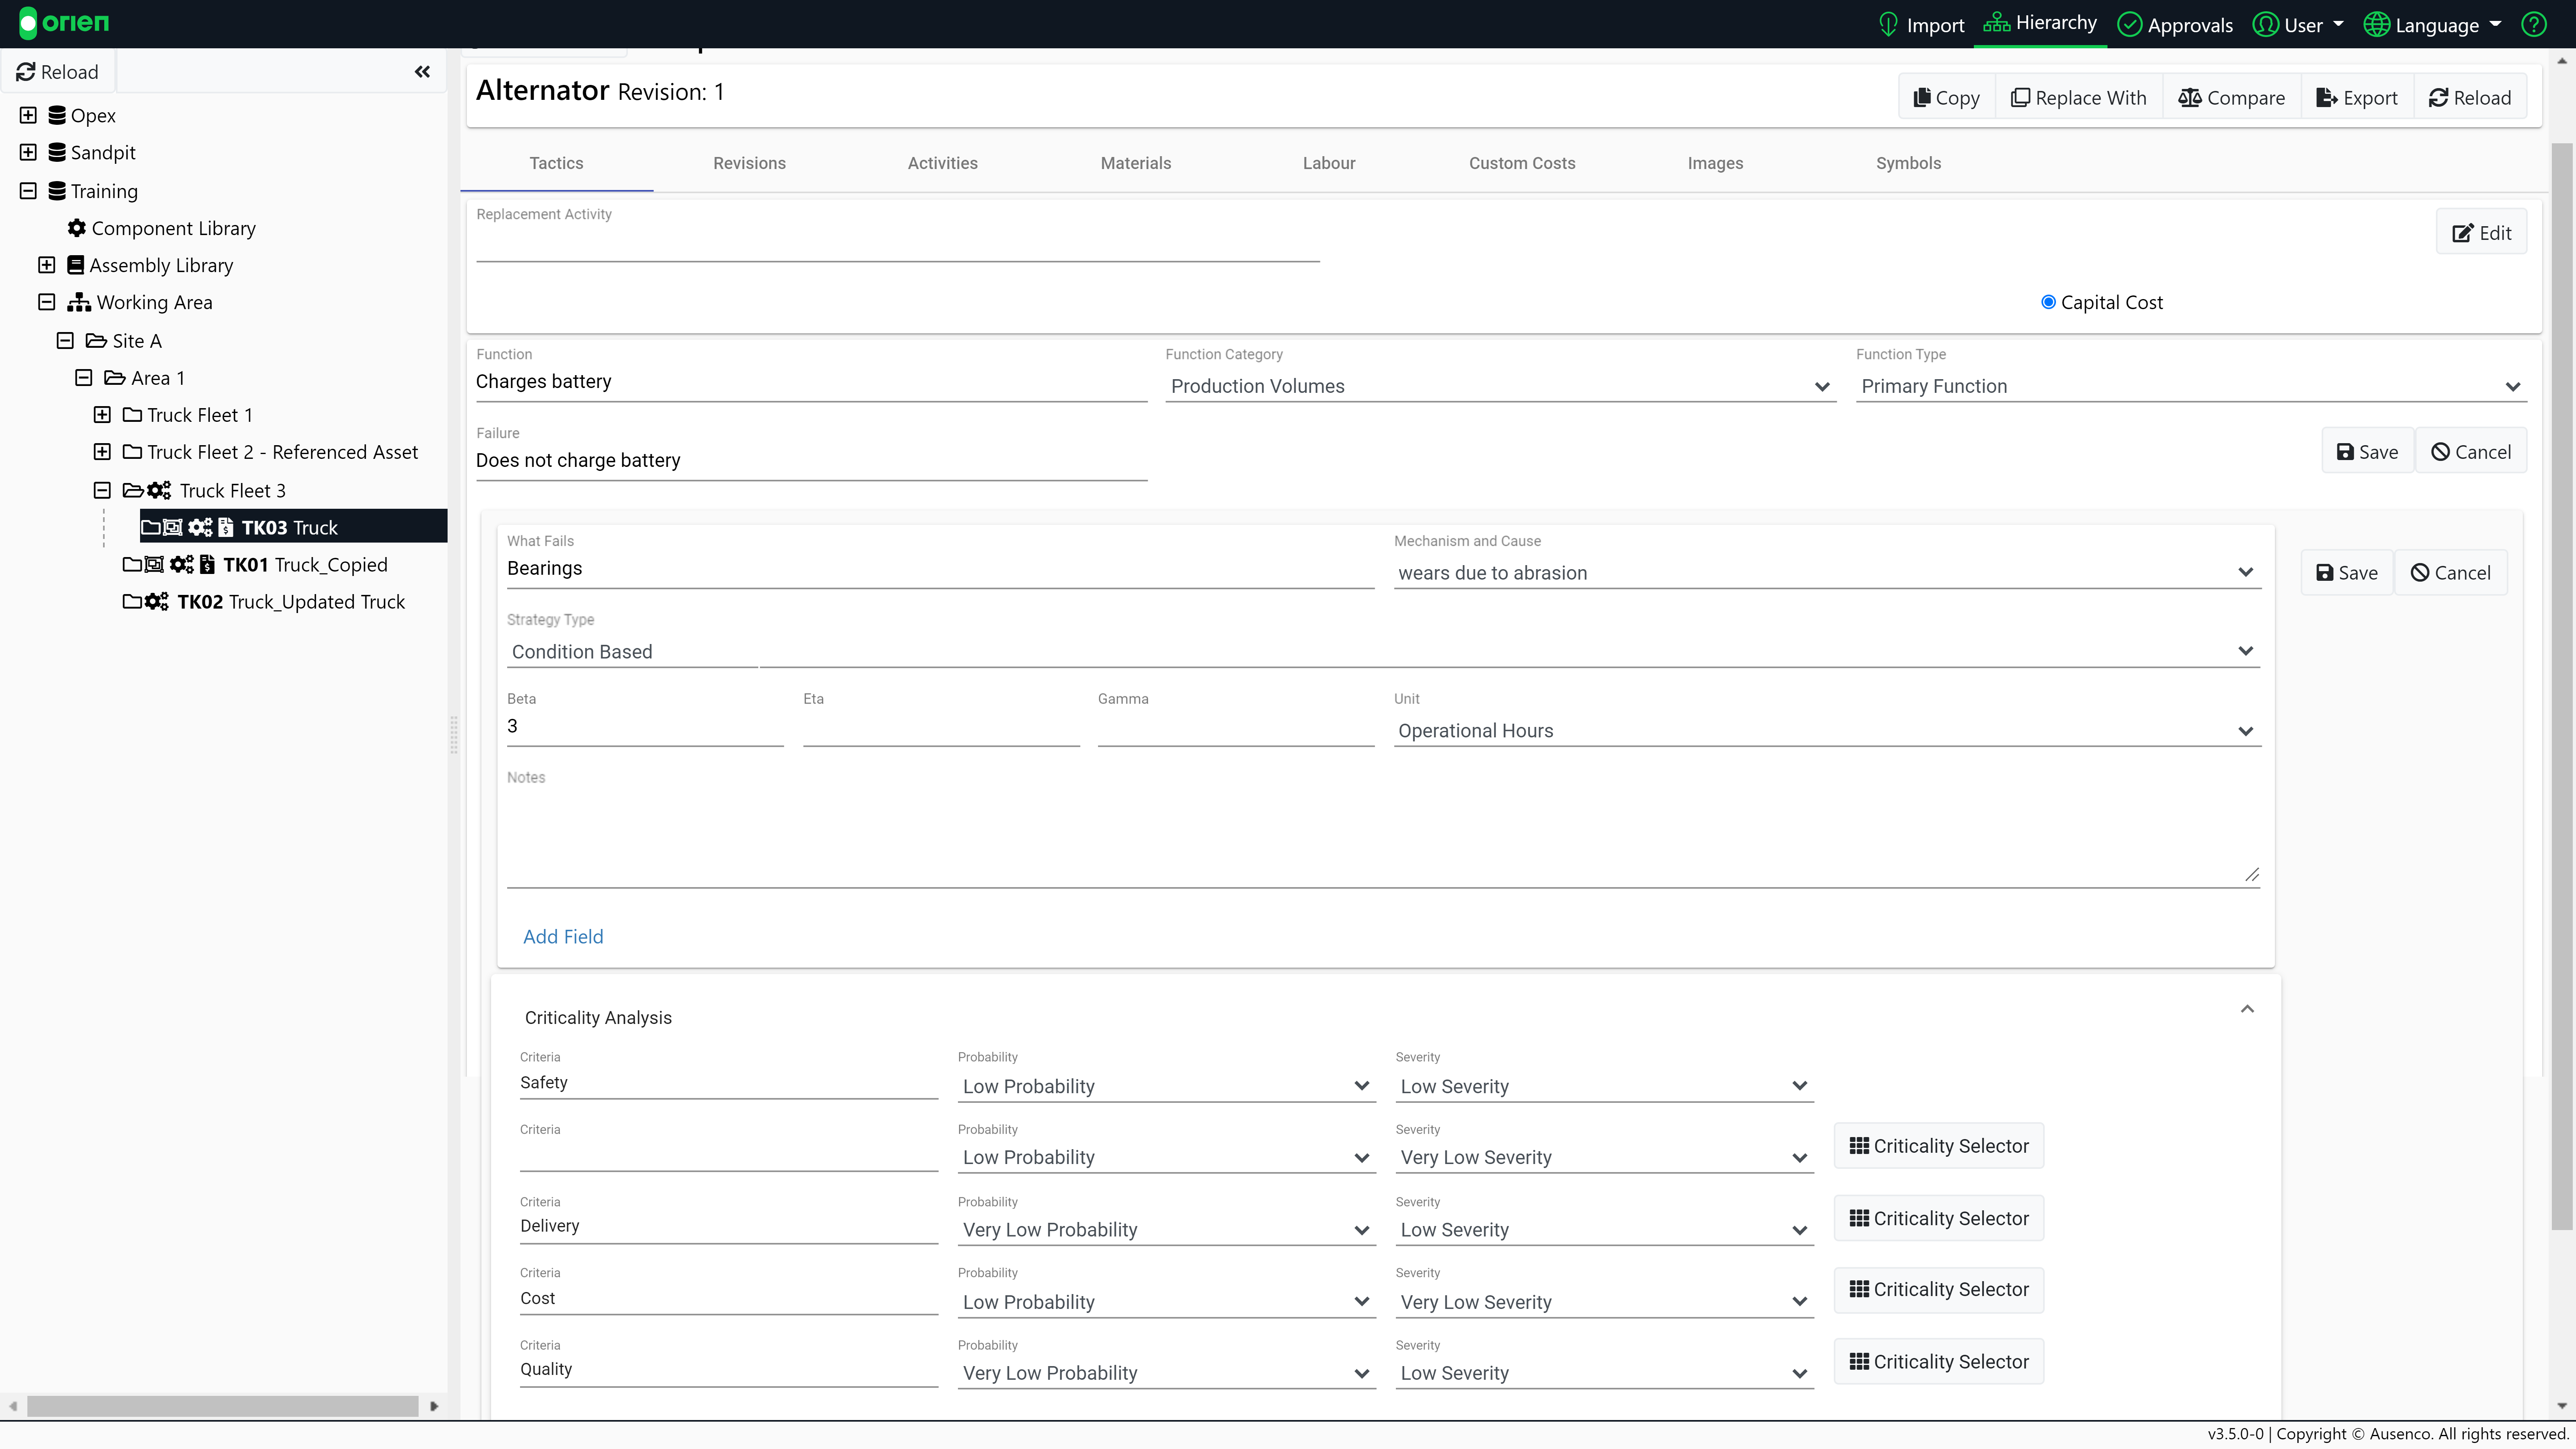Click the Truck Fleet 1 folder icon
This screenshot has height=1449, width=2576.
[132, 414]
